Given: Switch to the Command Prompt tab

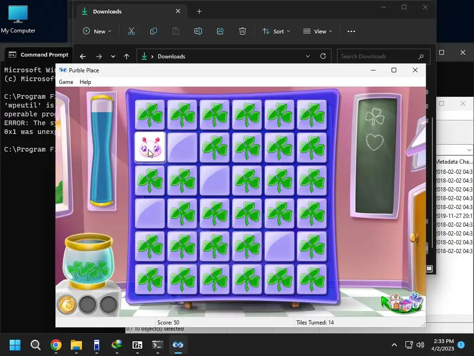Looking at the screenshot, I should tap(39, 55).
